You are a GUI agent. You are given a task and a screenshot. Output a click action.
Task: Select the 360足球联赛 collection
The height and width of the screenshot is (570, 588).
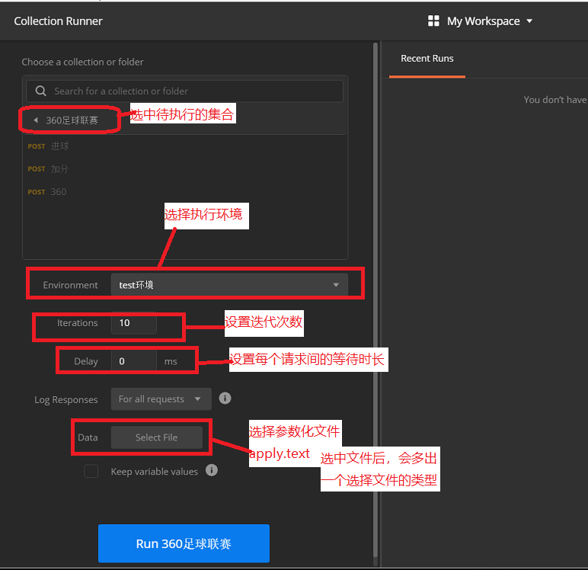tap(72, 120)
